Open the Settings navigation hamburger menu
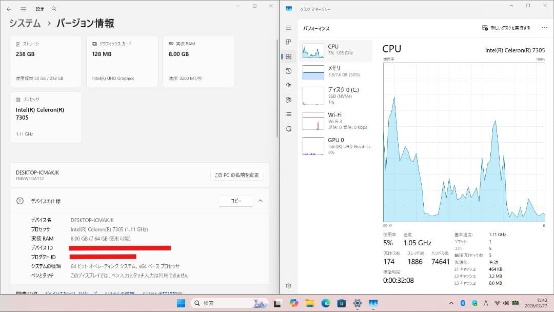This screenshot has width=554, height=312. (x=23, y=9)
